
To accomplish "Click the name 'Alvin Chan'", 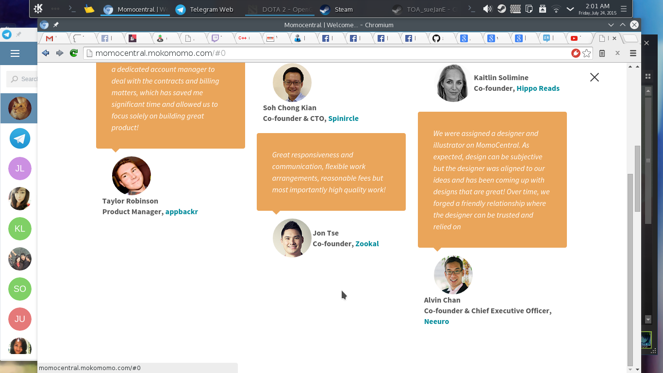I will (x=442, y=300).
